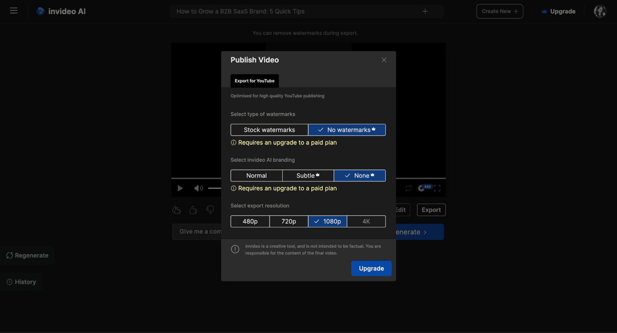Open the profile avatar menu

point(600,11)
